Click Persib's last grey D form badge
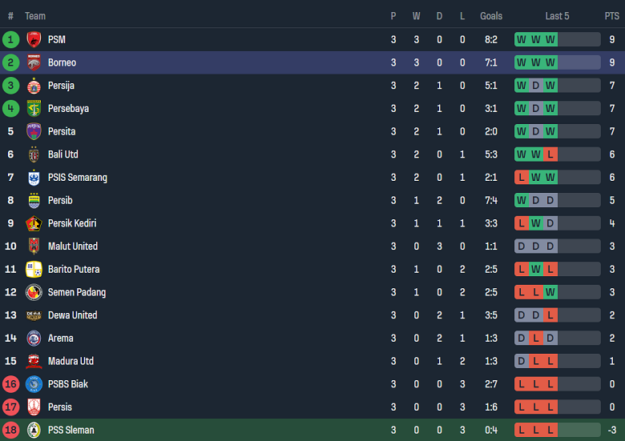This screenshot has width=625, height=441. click(550, 200)
